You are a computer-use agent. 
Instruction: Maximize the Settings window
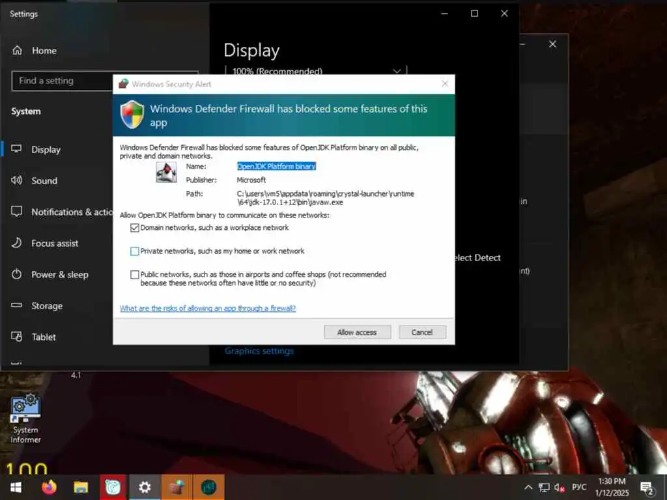[x=474, y=14]
